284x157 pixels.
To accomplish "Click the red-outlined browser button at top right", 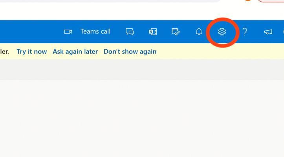I will coord(270,1).
